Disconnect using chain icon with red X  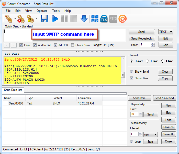tap(21, 19)
